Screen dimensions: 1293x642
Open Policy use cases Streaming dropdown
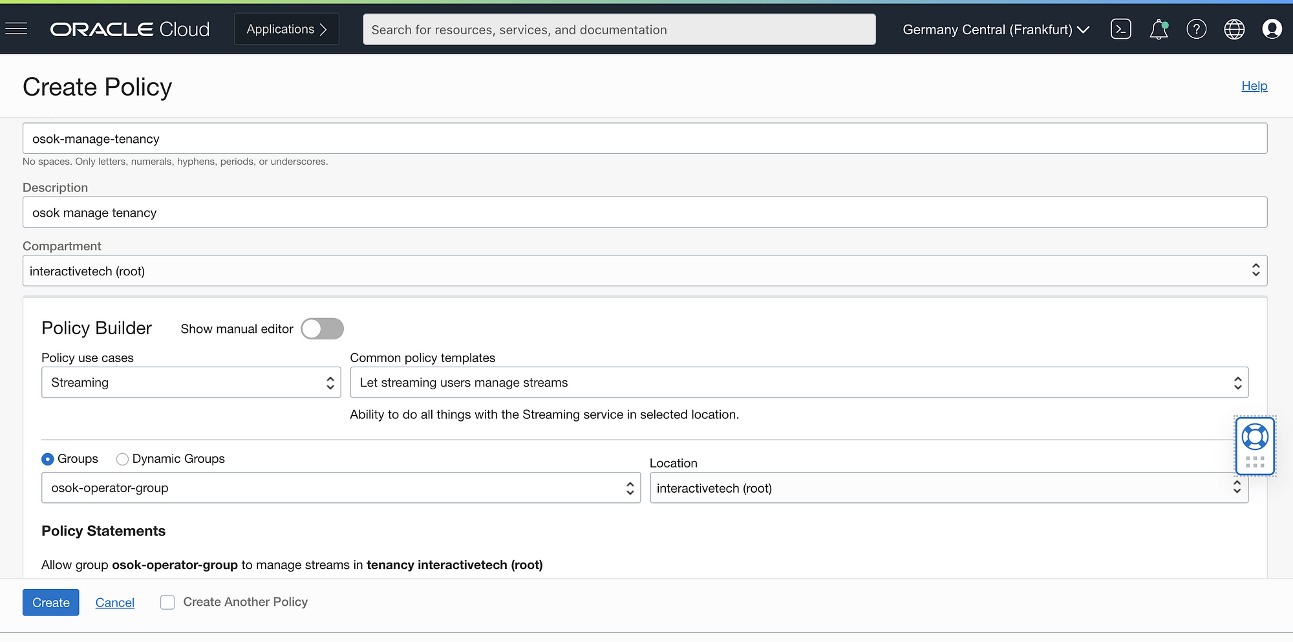191,383
